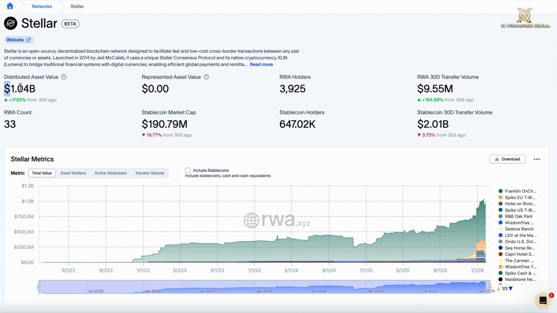This screenshot has width=557, height=313.
Task: Toggle Franklin OnCh... legend series
Action: point(518,191)
